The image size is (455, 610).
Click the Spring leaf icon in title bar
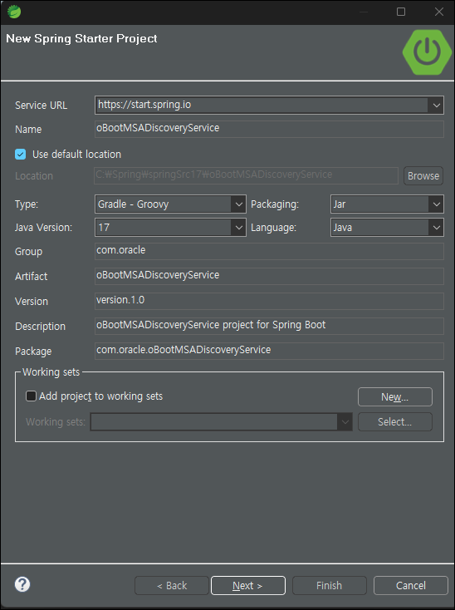click(14, 12)
